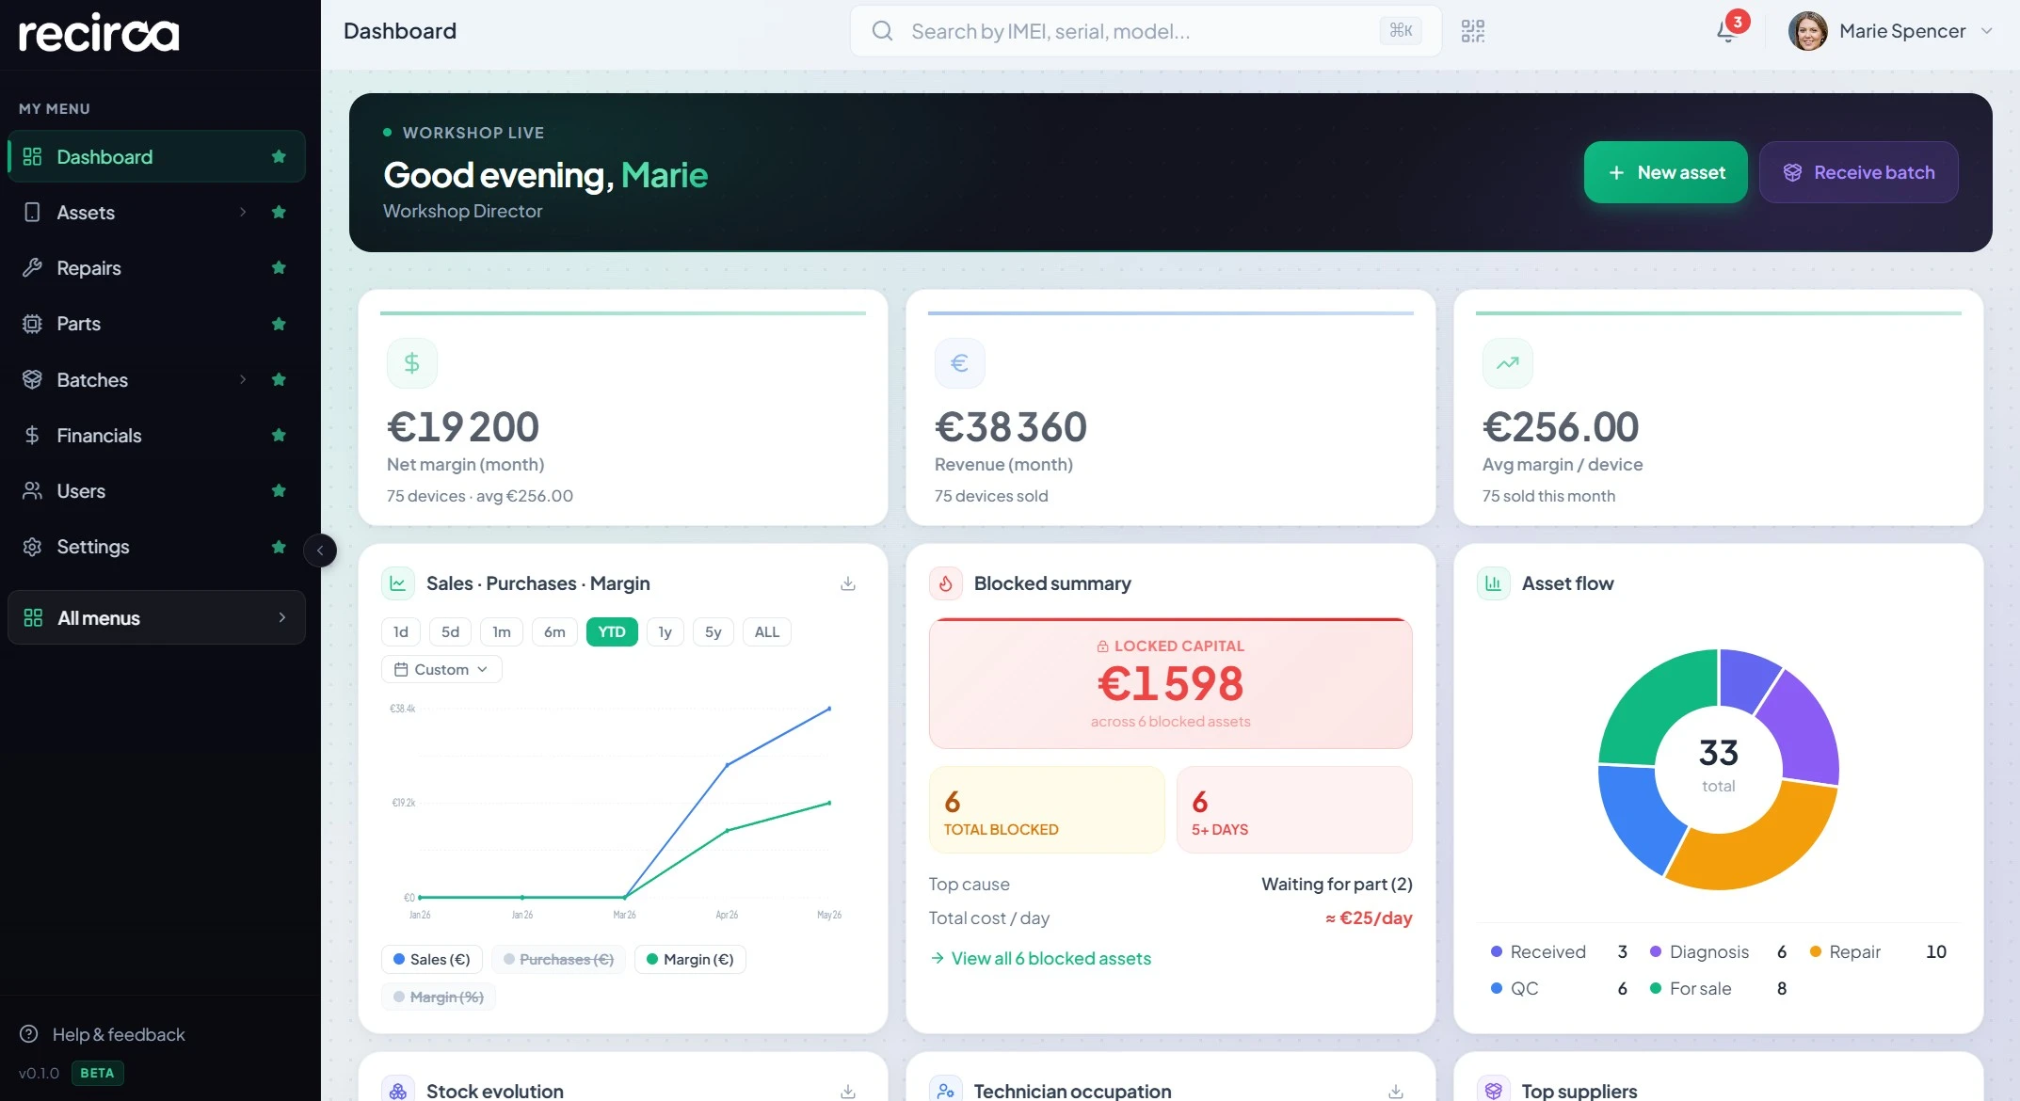Download the Stock evolution chart
2020x1101 pixels.
[x=848, y=1091]
